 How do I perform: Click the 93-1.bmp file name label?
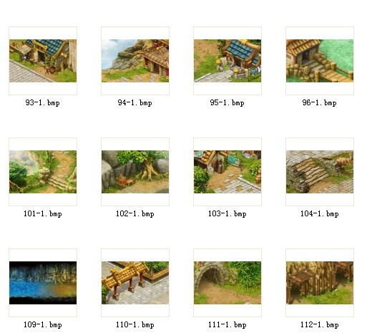click(x=43, y=103)
